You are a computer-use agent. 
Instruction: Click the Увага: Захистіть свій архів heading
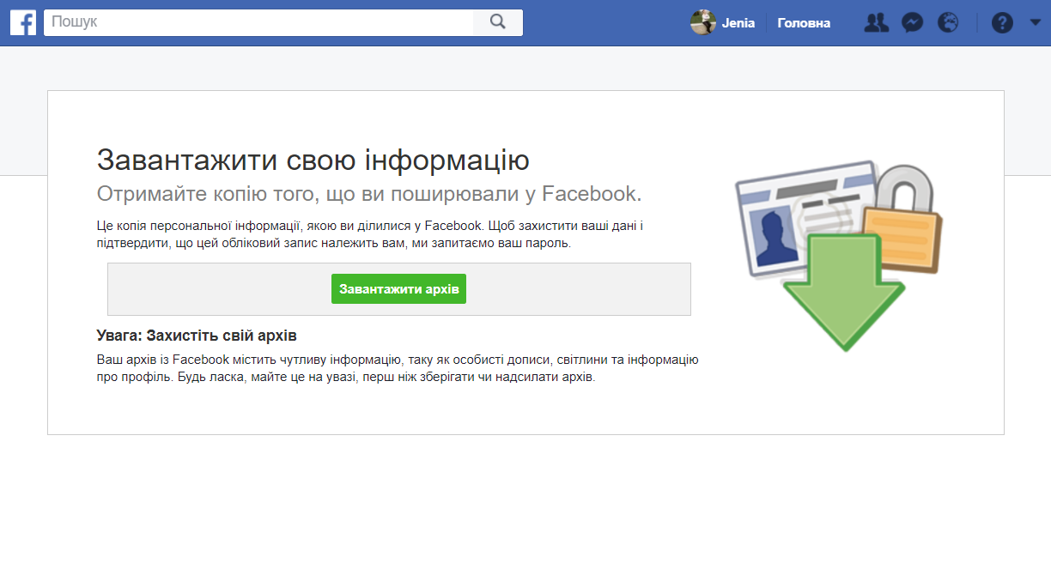tap(197, 336)
